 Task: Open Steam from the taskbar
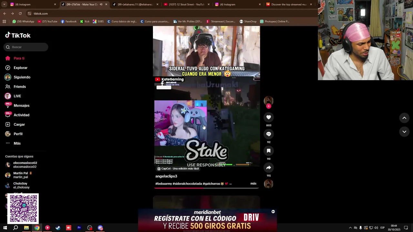coord(58,228)
